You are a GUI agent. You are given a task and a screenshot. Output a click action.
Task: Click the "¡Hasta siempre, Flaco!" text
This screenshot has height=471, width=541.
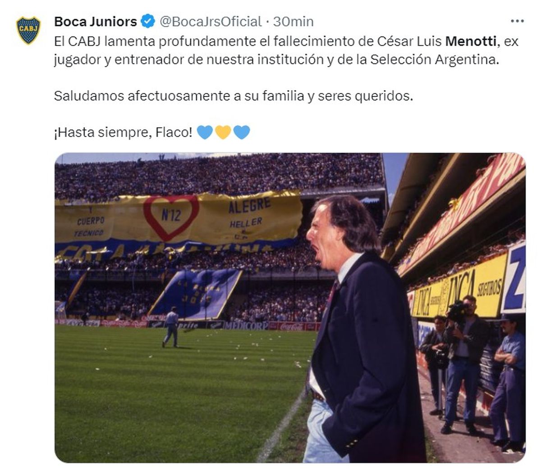coord(123,132)
